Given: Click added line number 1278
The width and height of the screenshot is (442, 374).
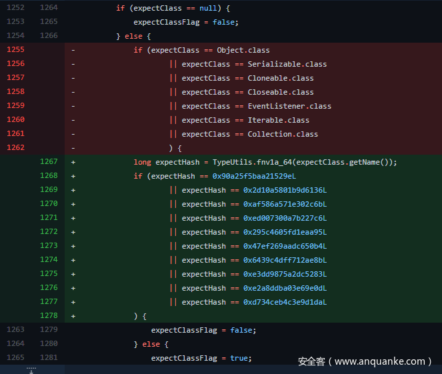Looking at the screenshot, I should tap(48, 316).
